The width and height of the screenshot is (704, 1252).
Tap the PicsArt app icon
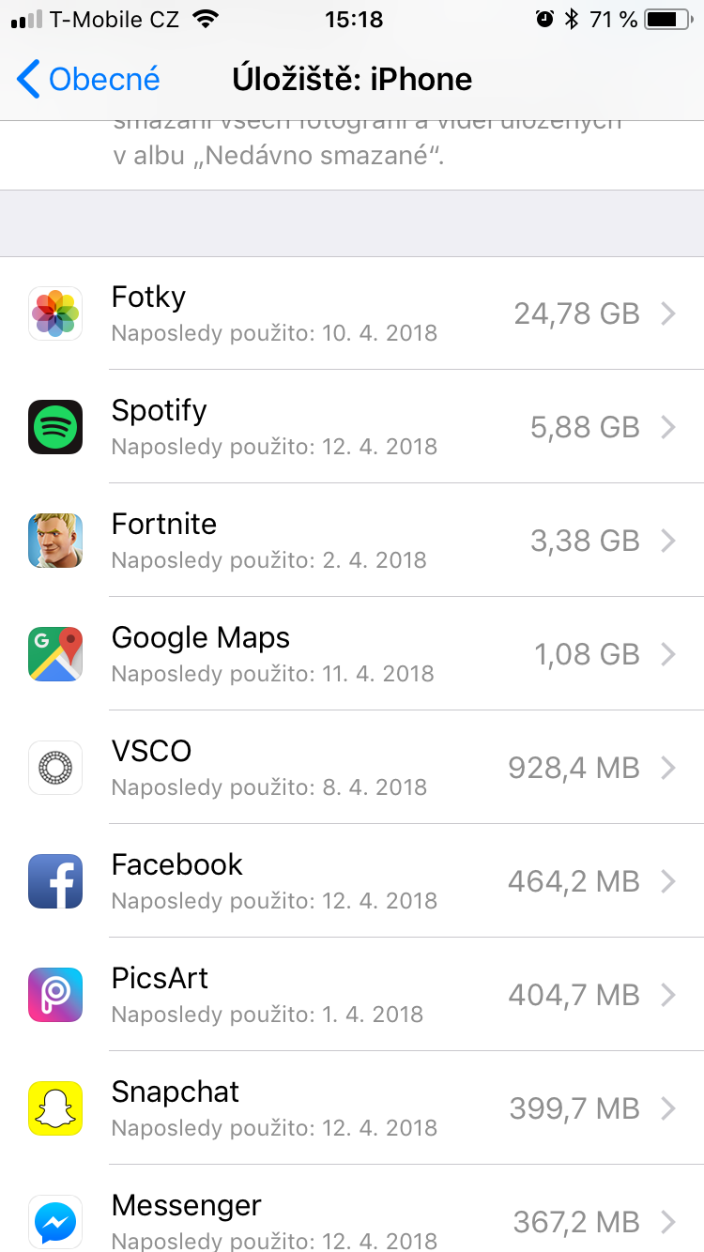tap(55, 995)
